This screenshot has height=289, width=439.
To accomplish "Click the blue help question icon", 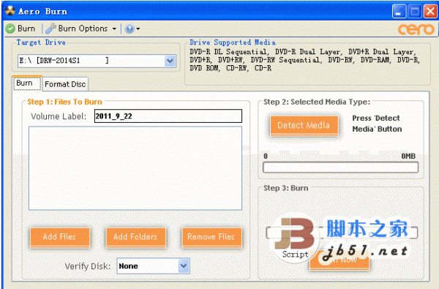I will pos(130,29).
